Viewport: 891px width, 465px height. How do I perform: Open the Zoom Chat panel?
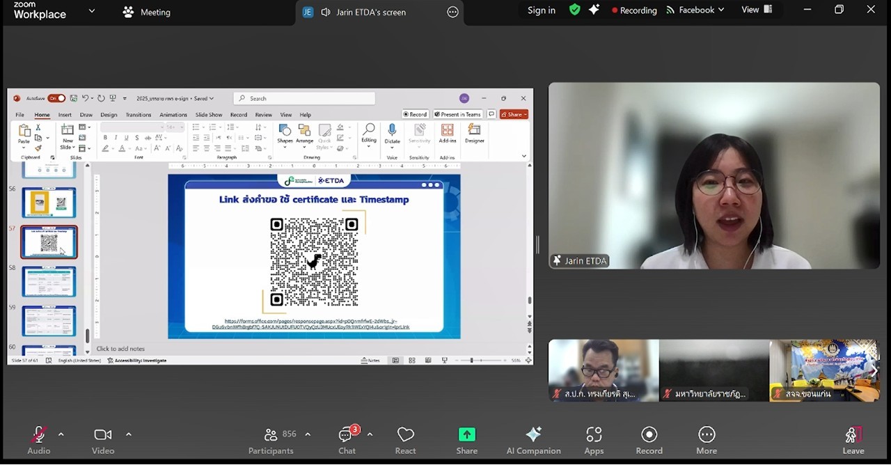click(347, 441)
